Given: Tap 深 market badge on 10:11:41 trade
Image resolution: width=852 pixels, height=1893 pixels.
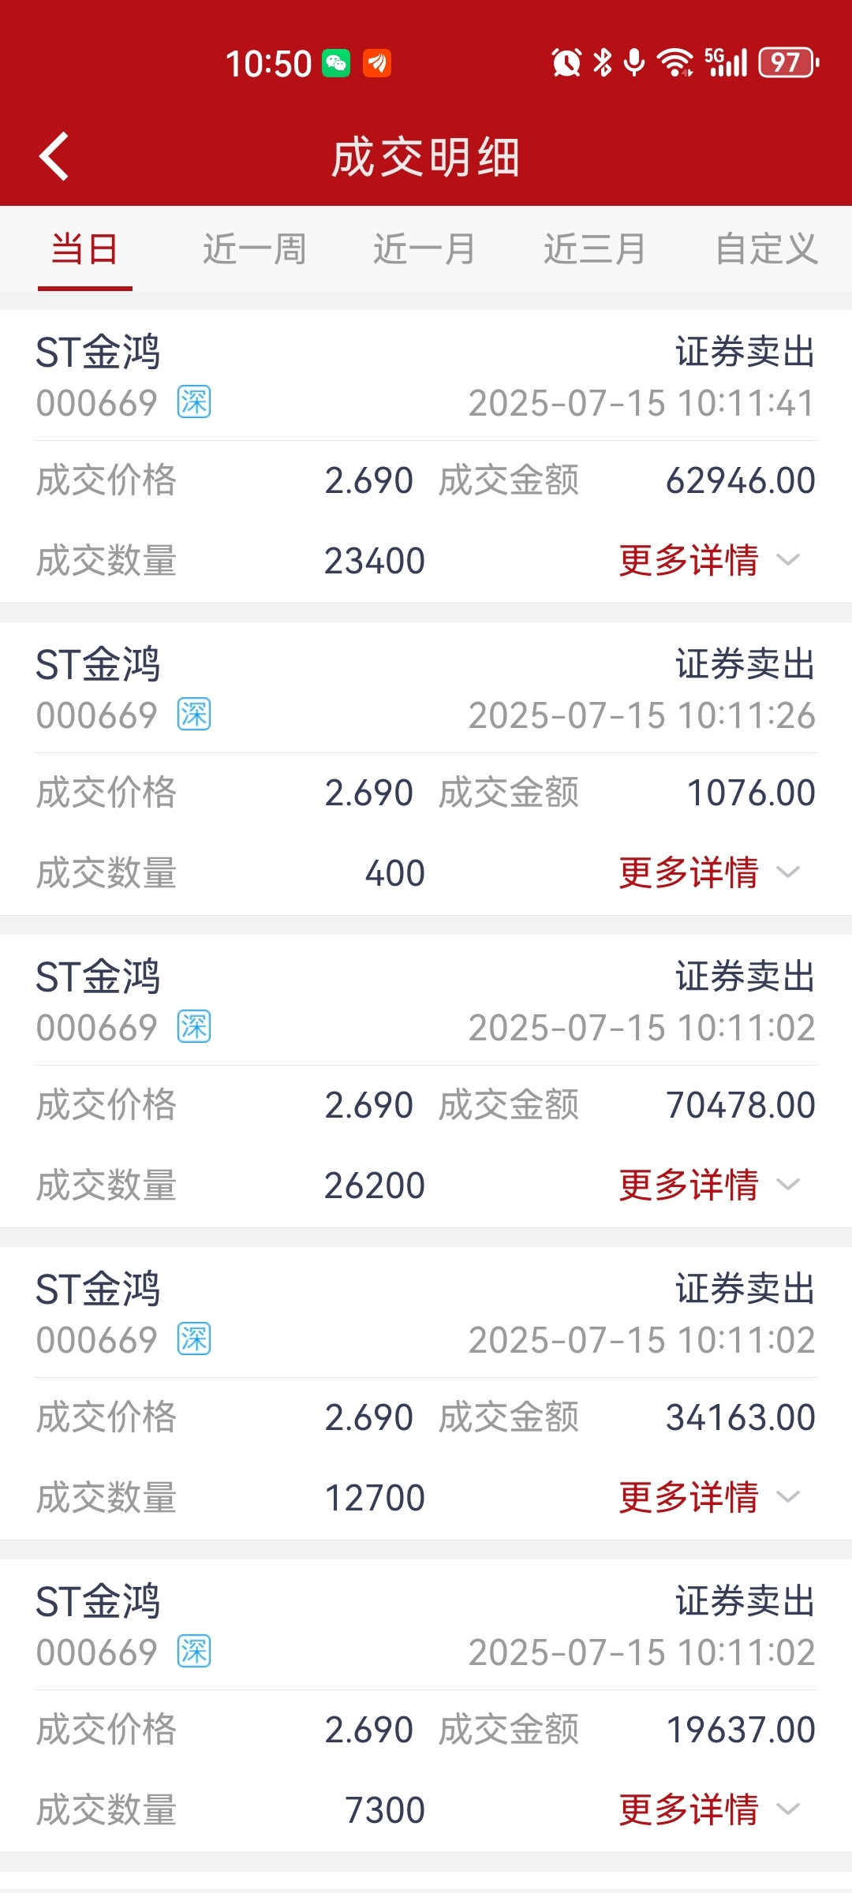Looking at the screenshot, I should point(194,402).
